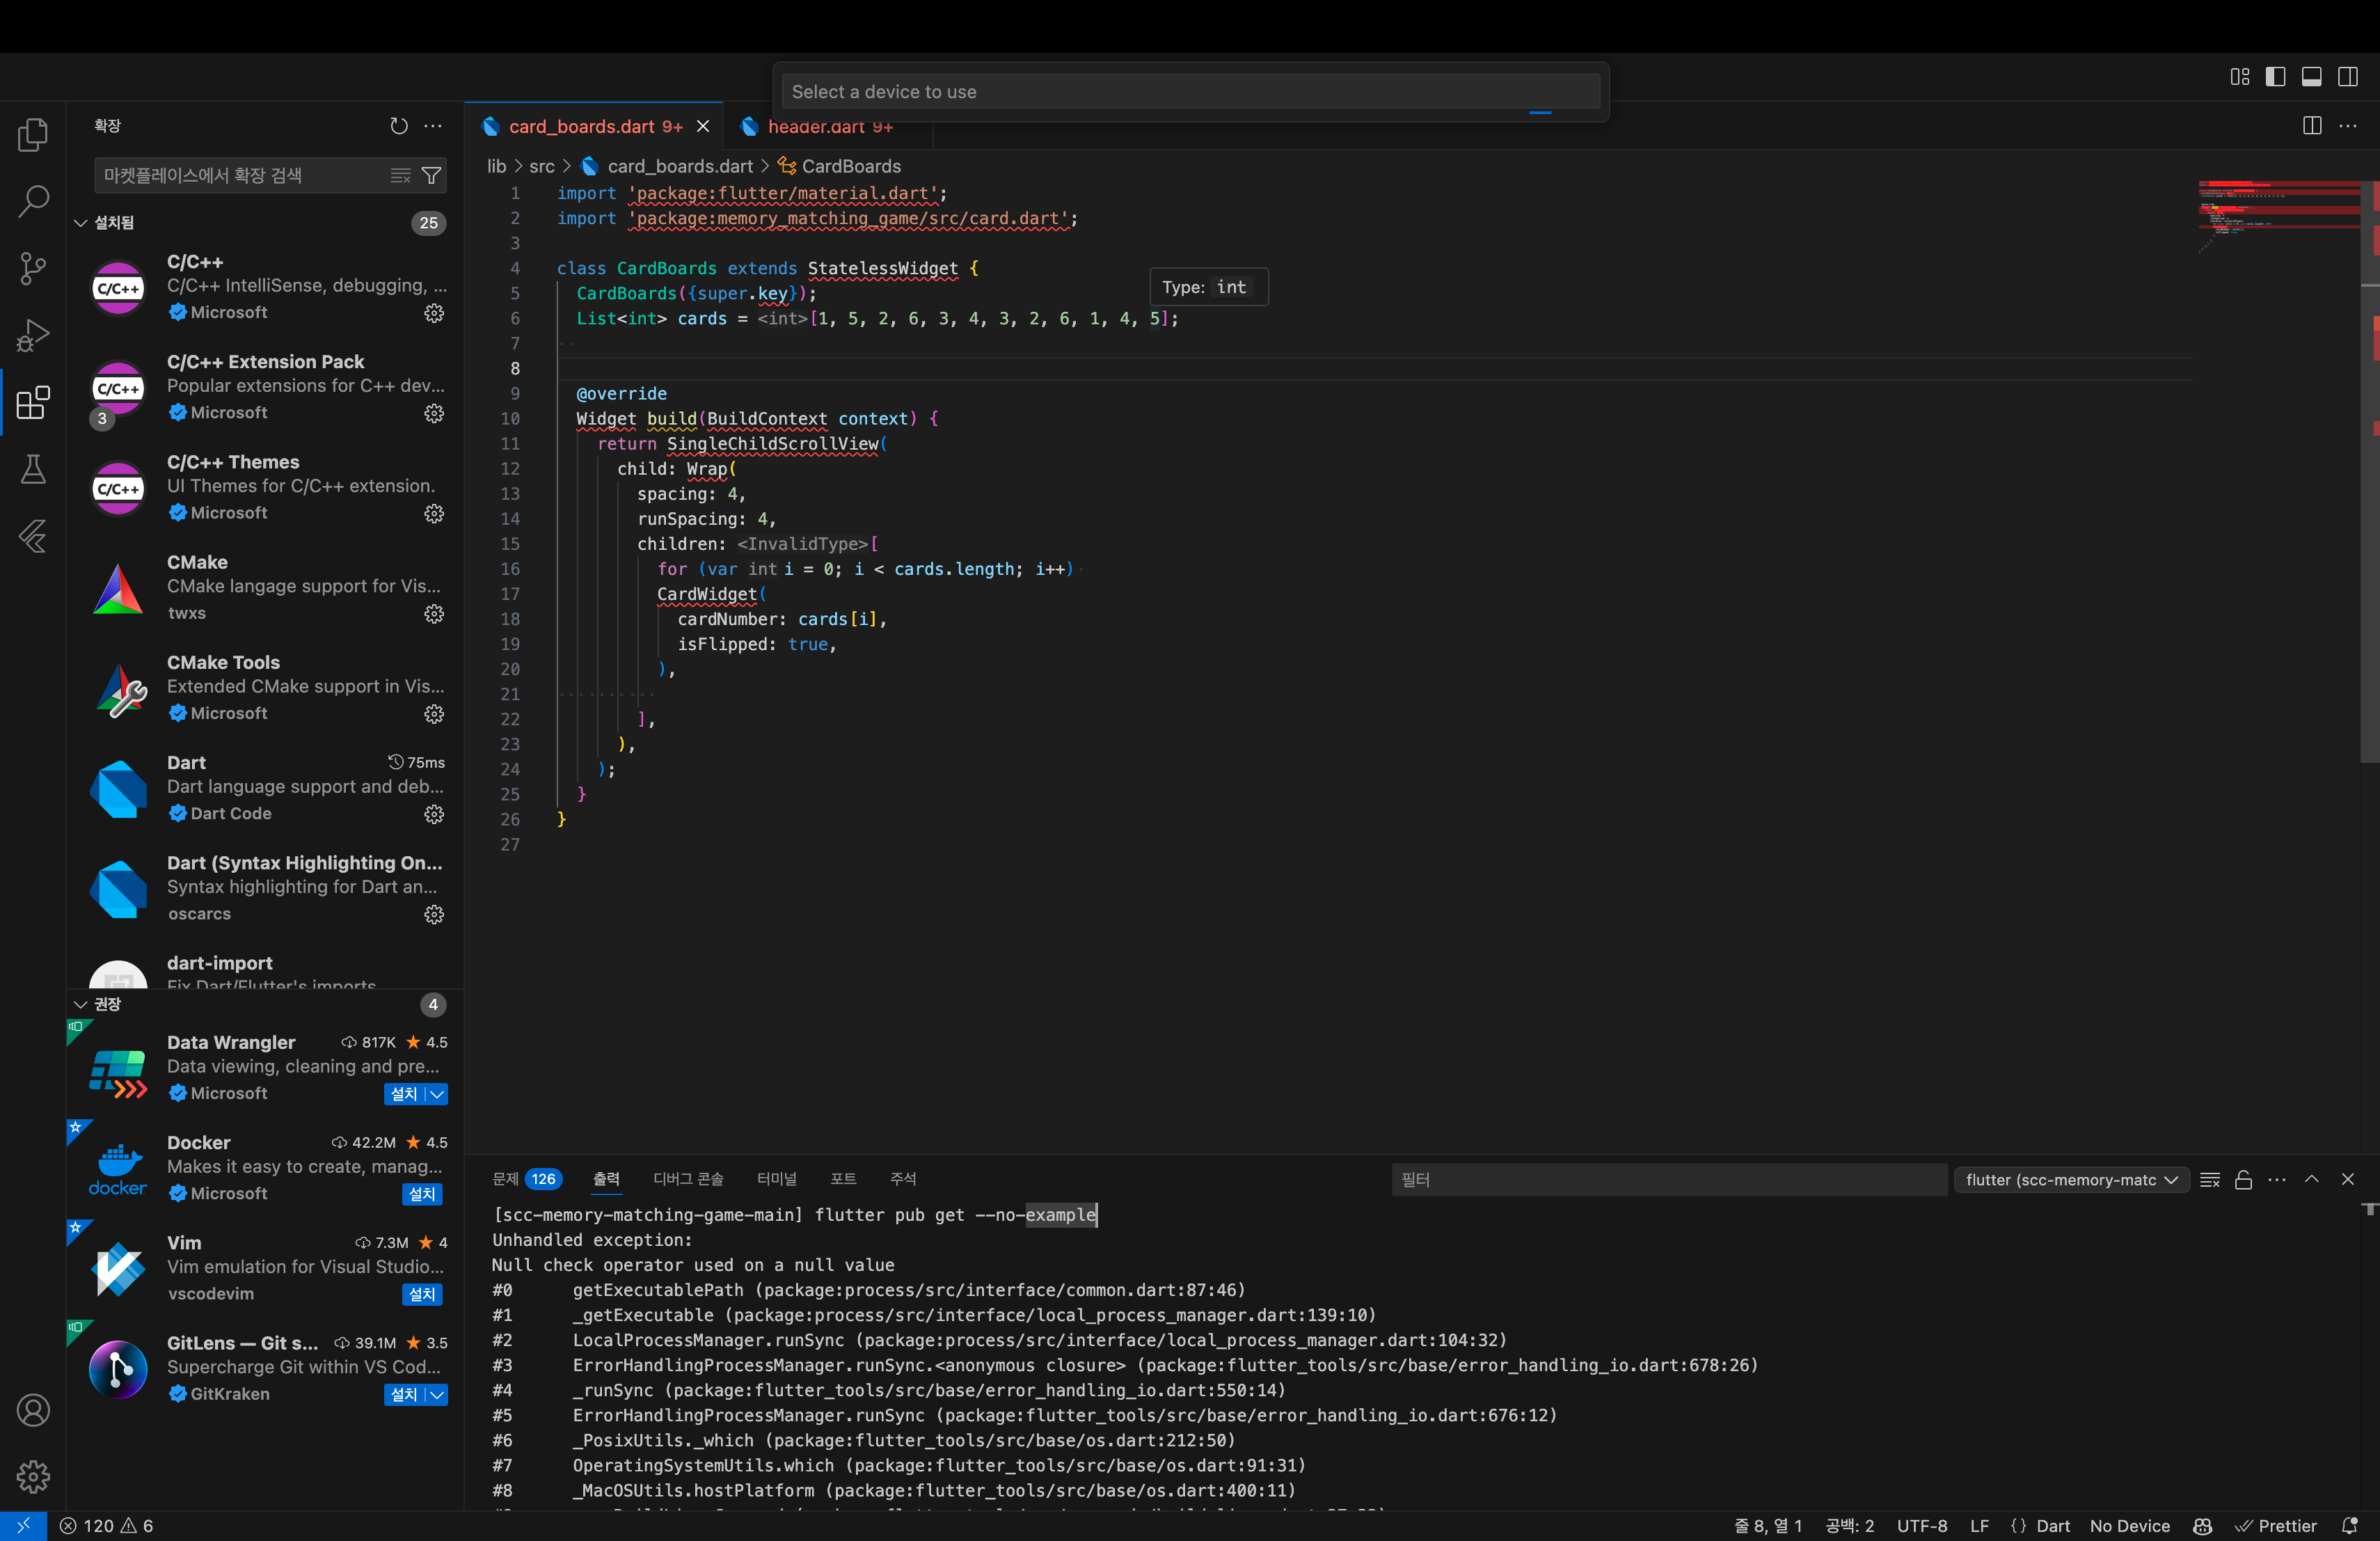
Task: Switch to the 터미널 terminal tab
Action: click(777, 1180)
